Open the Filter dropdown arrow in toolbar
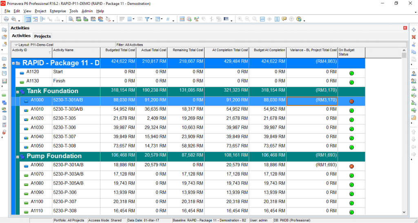The height and width of the screenshot is (223, 418). pos(151,19)
